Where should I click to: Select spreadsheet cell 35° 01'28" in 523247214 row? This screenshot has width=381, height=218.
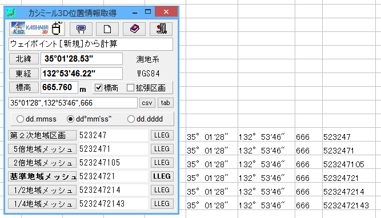(x=212, y=189)
